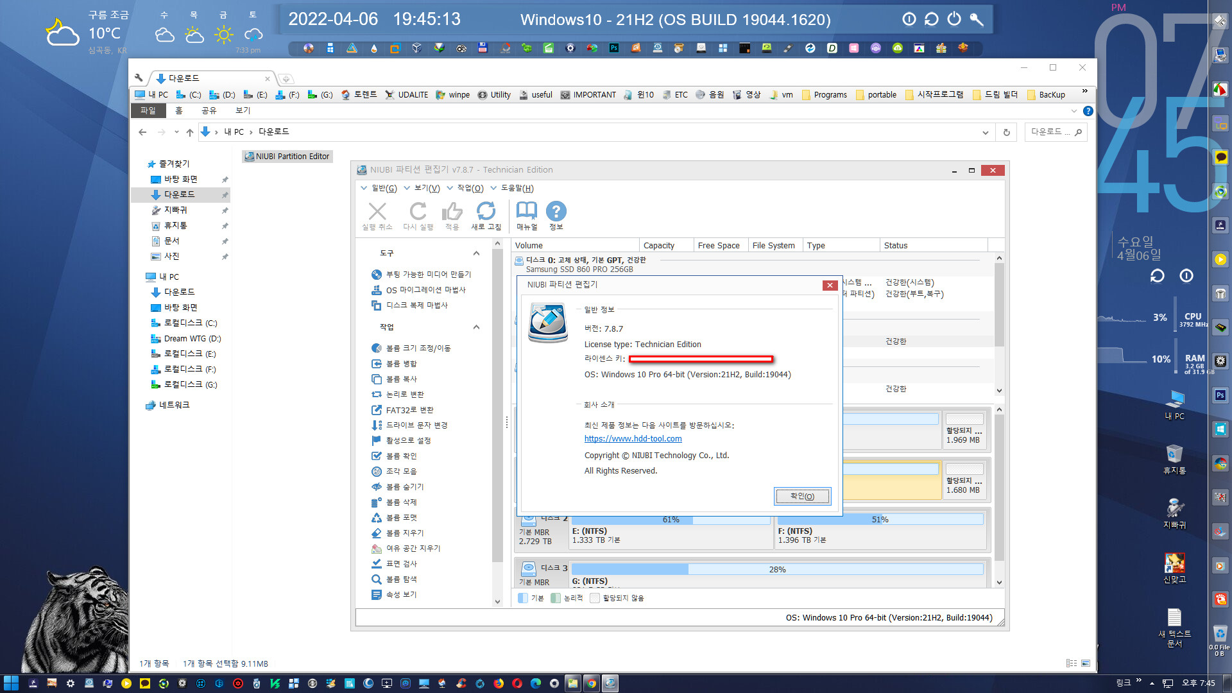
Task: Launch 디스크 복제 마법사
Action: (409, 305)
